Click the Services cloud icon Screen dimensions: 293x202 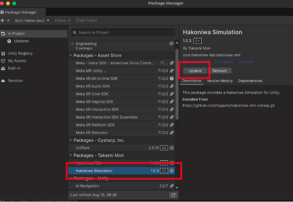pyautogui.click(x=3, y=81)
